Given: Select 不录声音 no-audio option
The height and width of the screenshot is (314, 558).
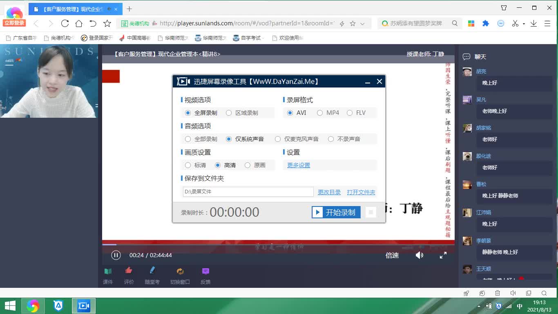Looking at the screenshot, I should pyautogui.click(x=344, y=139).
